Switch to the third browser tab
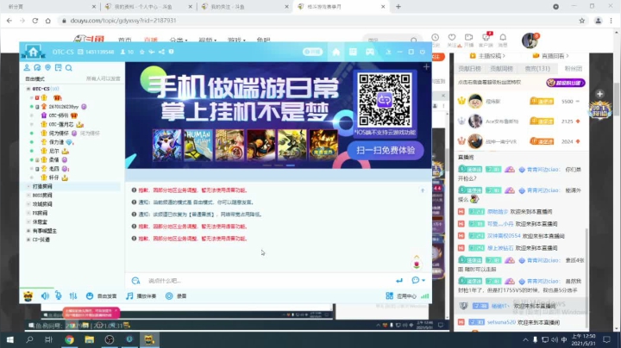Viewport: 621px width, 348px height. [x=244, y=7]
